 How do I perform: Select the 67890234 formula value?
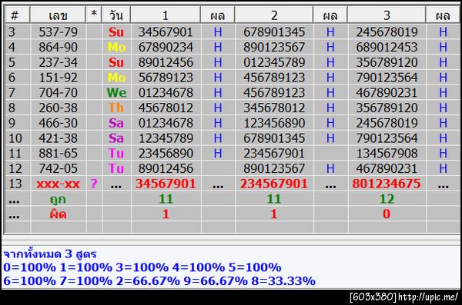[x=166, y=47]
